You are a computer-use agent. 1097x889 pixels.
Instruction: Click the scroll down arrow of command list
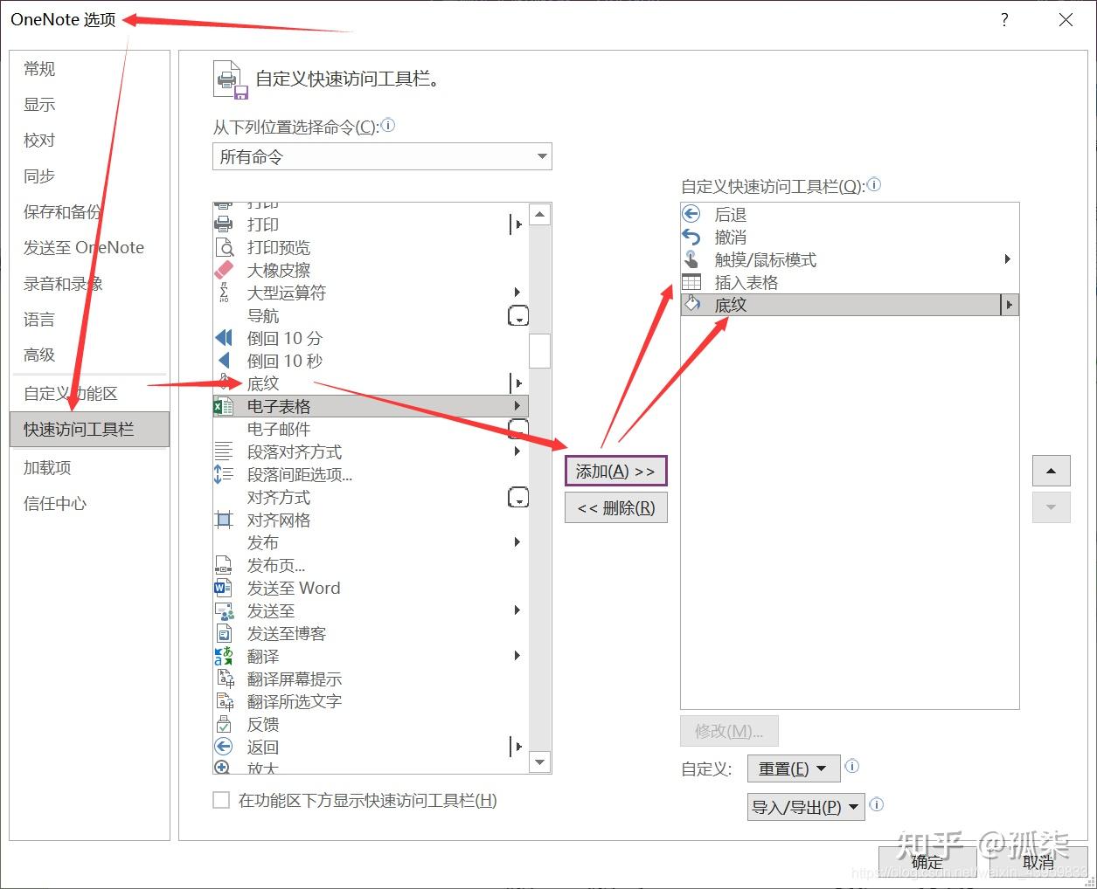540,762
